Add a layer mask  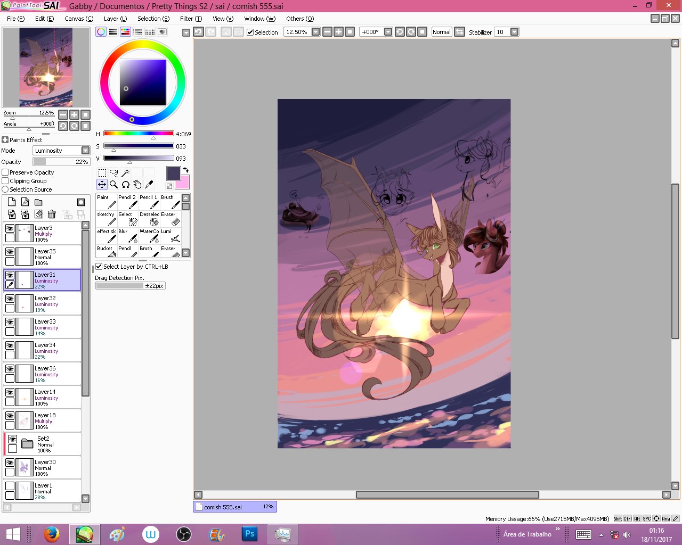coord(81,202)
